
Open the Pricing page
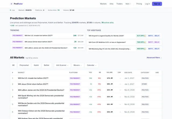[139, 4]
